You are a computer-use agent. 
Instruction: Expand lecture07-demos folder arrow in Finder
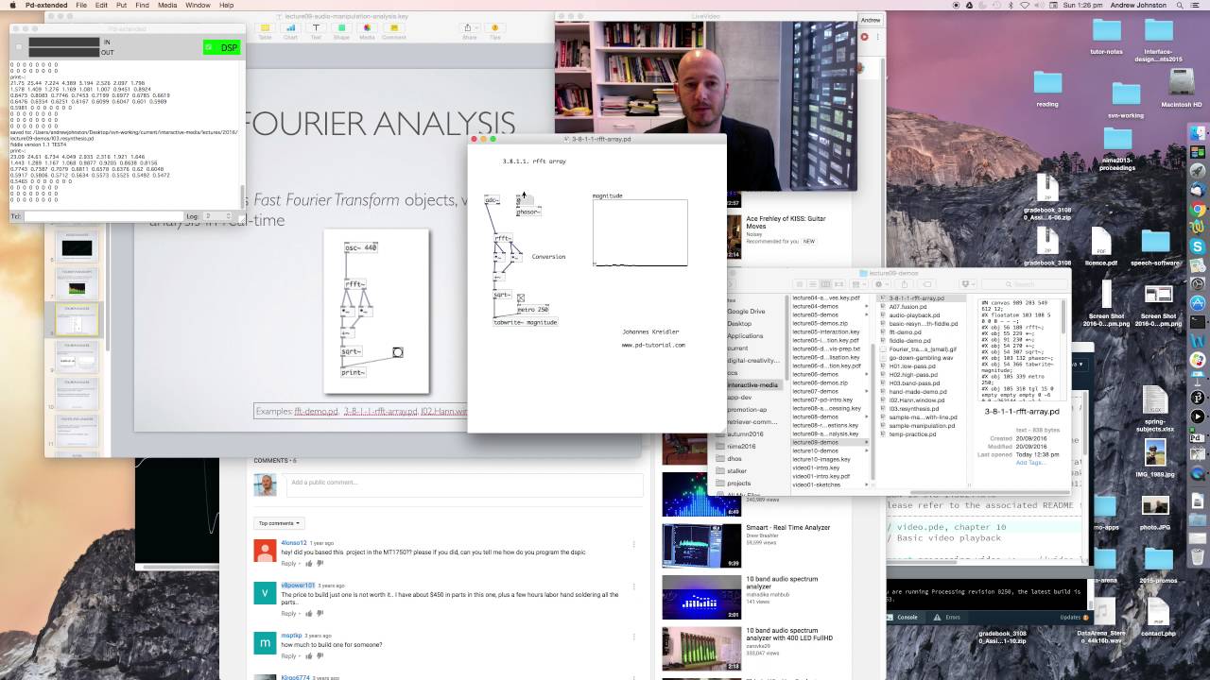pyautogui.click(x=867, y=391)
